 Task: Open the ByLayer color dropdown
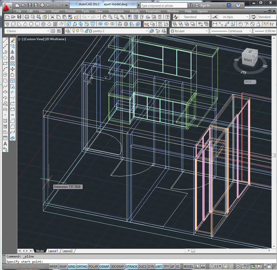pyautogui.click(x=207, y=31)
